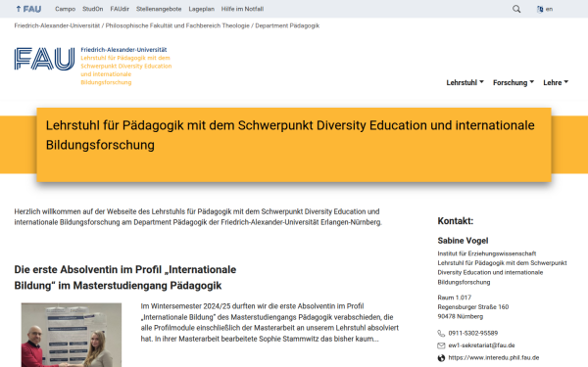Open https://www.interedu.phil.fau.de link

coord(494,357)
